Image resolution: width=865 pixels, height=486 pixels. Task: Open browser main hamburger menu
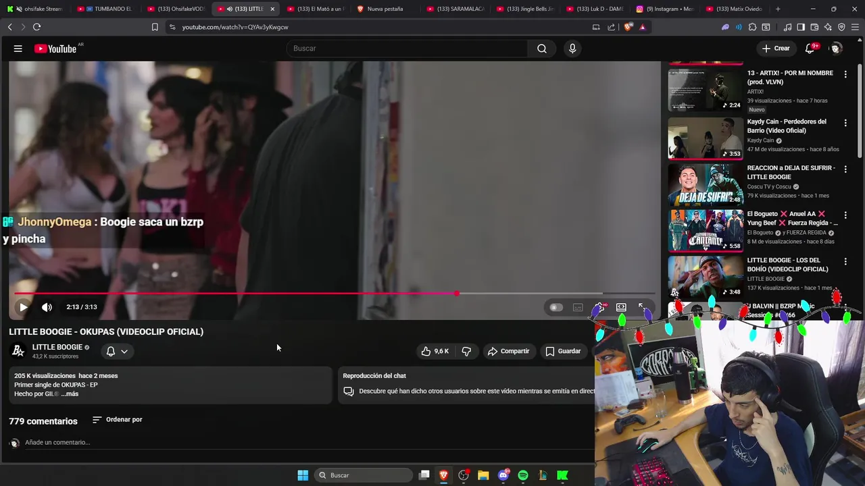(856, 27)
